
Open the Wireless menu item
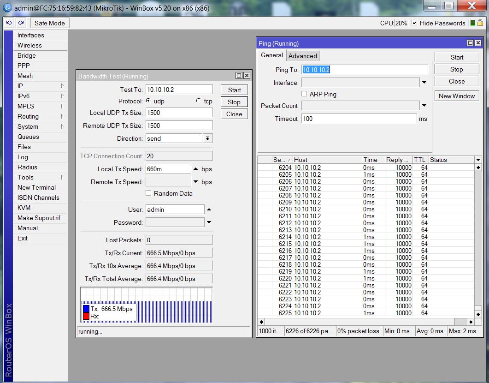(40, 45)
